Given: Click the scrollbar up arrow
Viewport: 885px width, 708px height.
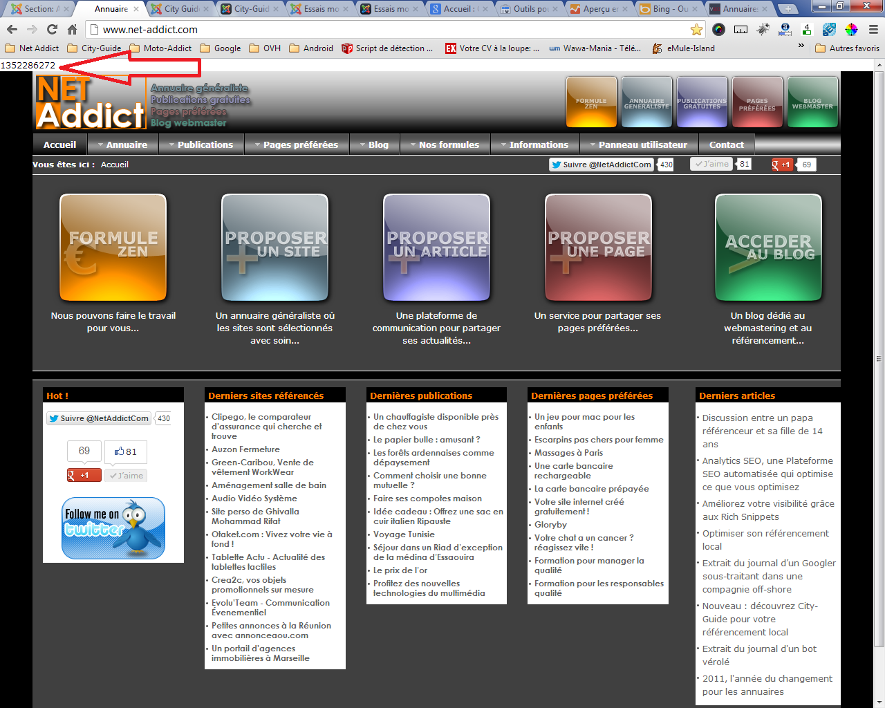Looking at the screenshot, I should click(879, 65).
